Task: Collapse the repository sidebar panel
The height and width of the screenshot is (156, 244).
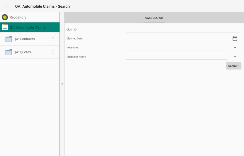Action: [x=62, y=84]
